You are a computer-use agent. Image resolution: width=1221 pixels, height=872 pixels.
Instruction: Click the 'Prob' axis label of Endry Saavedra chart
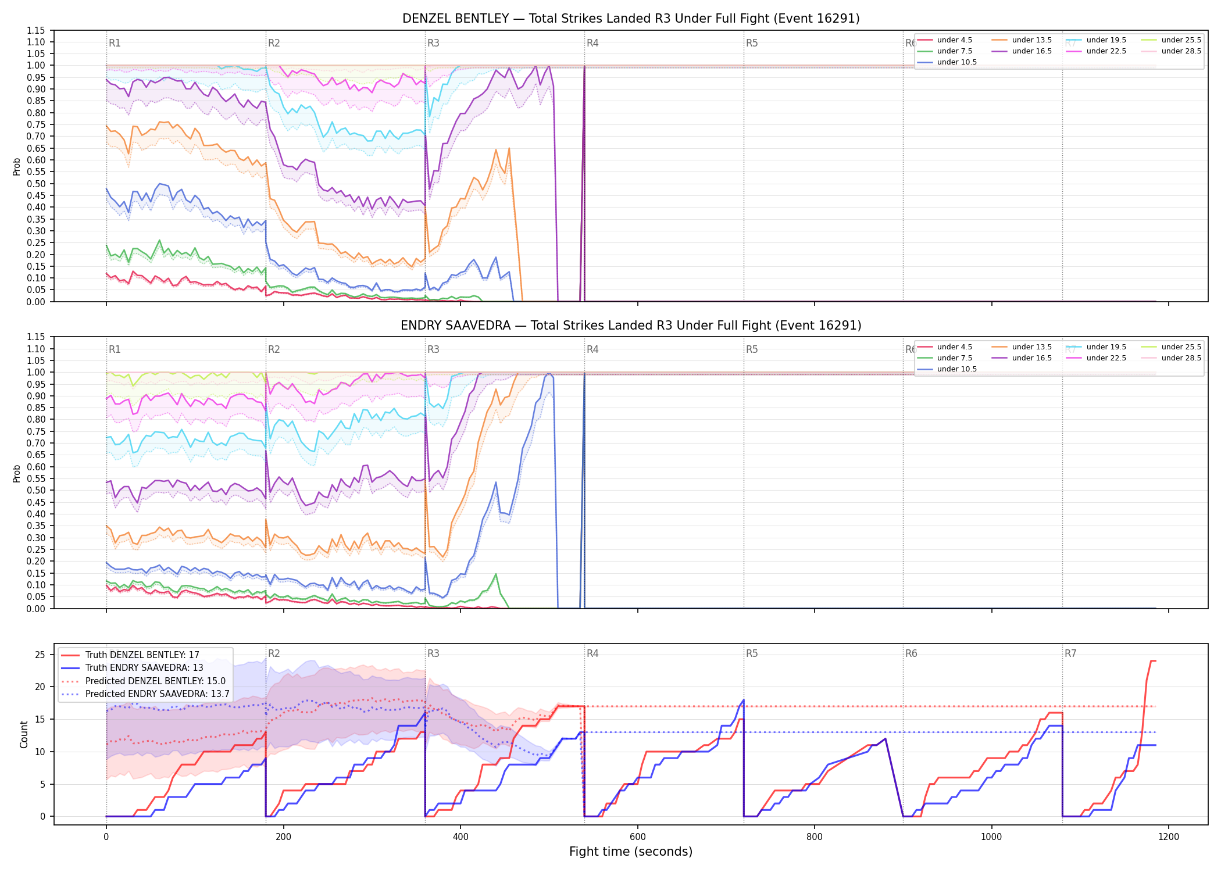coord(17,473)
